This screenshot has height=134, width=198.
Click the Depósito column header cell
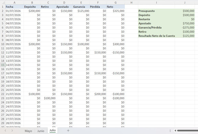click(x=32, y=7)
